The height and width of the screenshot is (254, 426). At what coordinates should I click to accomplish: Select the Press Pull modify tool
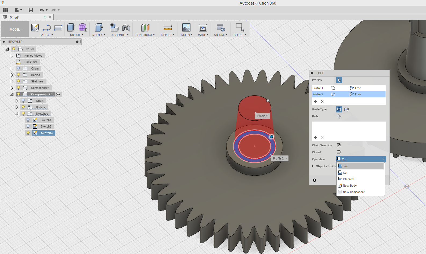click(99, 27)
